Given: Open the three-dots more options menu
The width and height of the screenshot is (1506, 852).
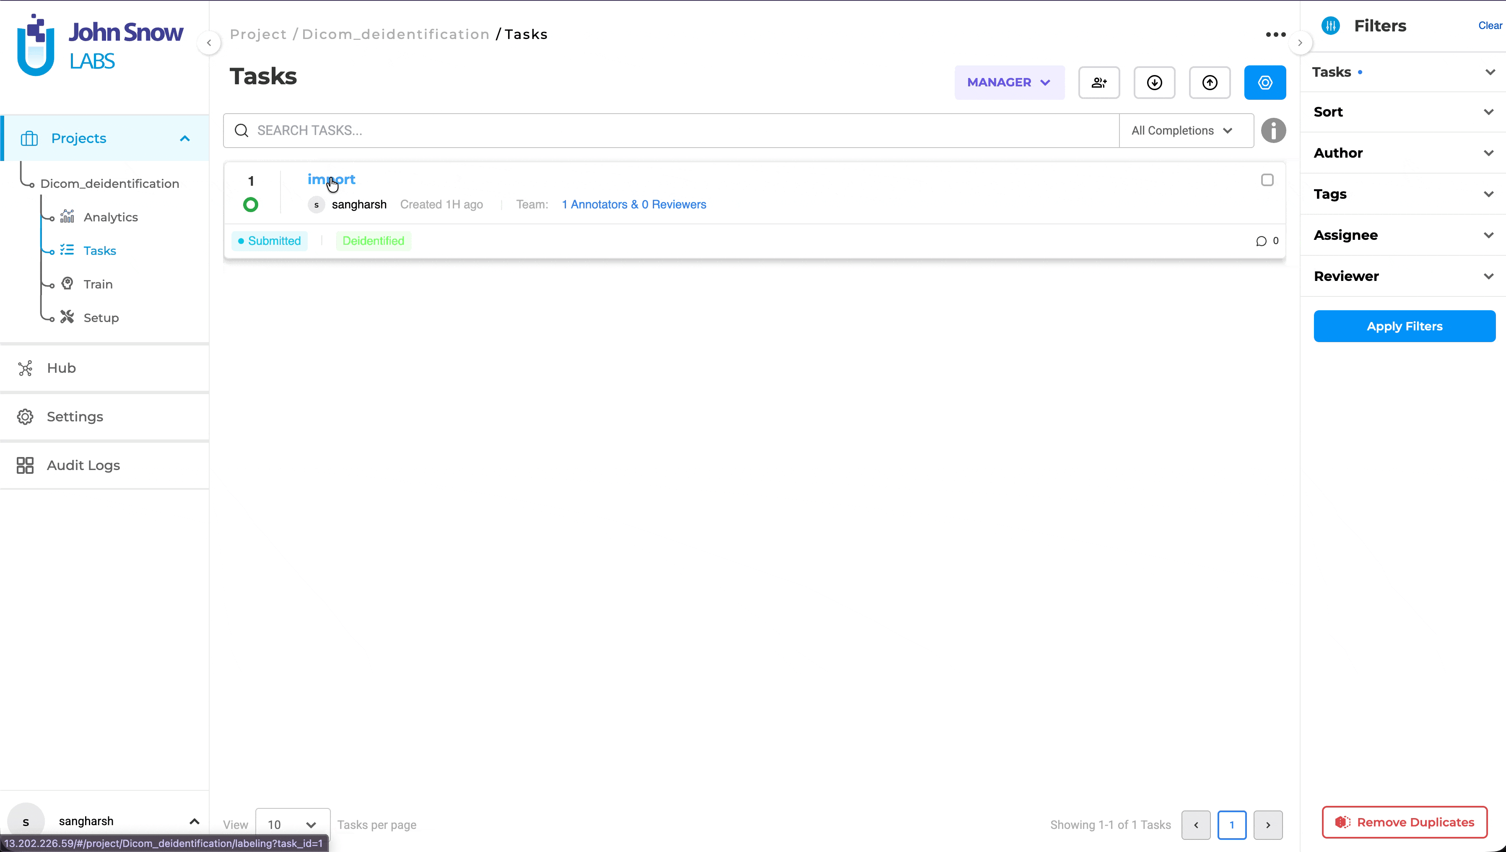Looking at the screenshot, I should click(1275, 34).
